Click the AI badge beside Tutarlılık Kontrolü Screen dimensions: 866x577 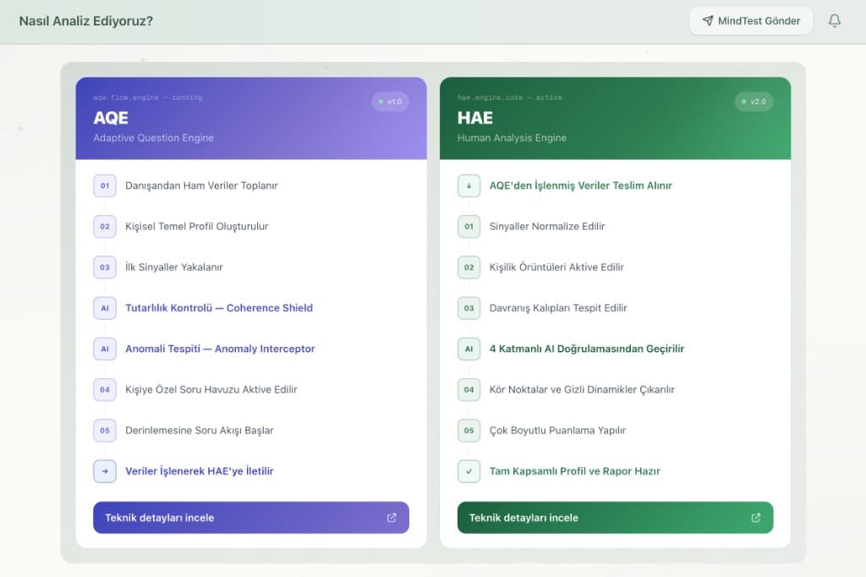coord(105,308)
